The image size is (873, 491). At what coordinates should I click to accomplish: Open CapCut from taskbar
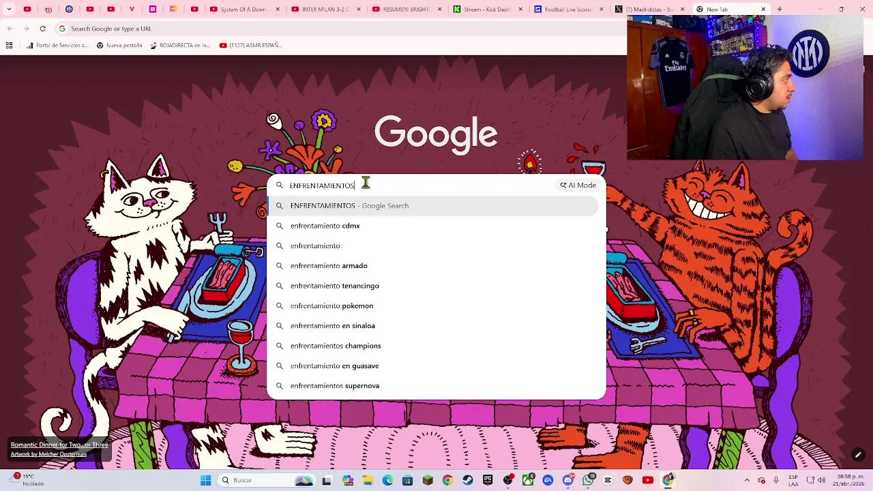click(x=608, y=480)
